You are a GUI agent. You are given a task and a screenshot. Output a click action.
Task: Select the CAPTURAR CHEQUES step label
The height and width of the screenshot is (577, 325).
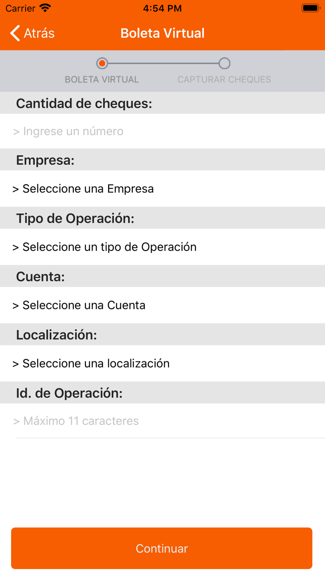point(224,79)
